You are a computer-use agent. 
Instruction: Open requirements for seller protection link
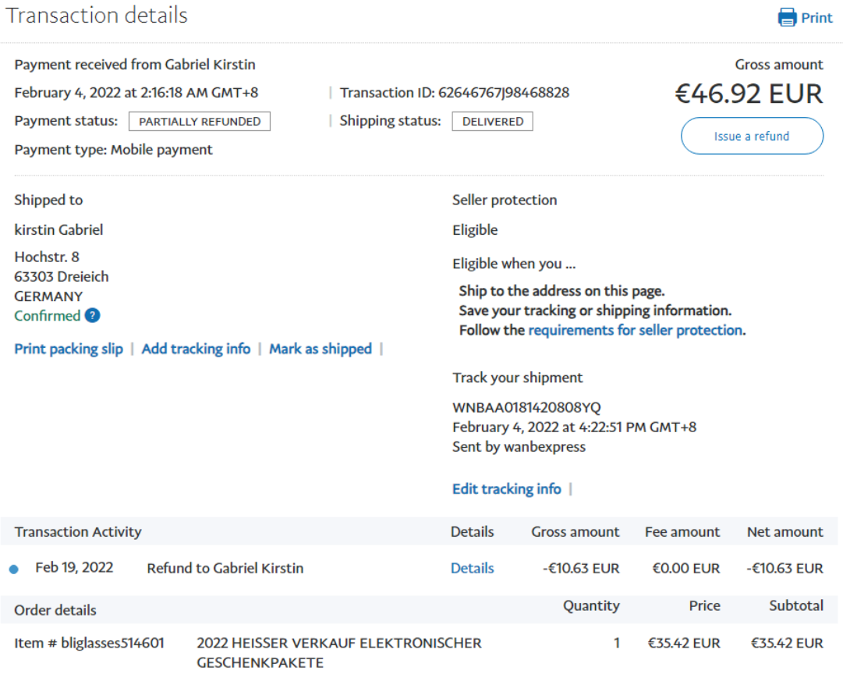tap(635, 330)
